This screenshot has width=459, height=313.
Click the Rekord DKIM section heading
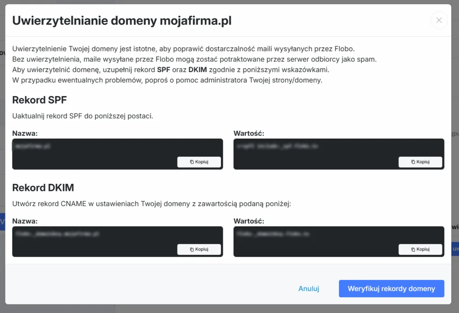click(x=43, y=187)
